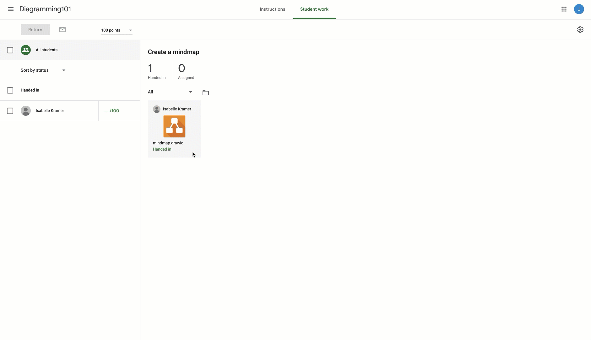The width and height of the screenshot is (591, 340).
Task: Open the mindmap.drawio file thumbnail
Action: (x=174, y=126)
